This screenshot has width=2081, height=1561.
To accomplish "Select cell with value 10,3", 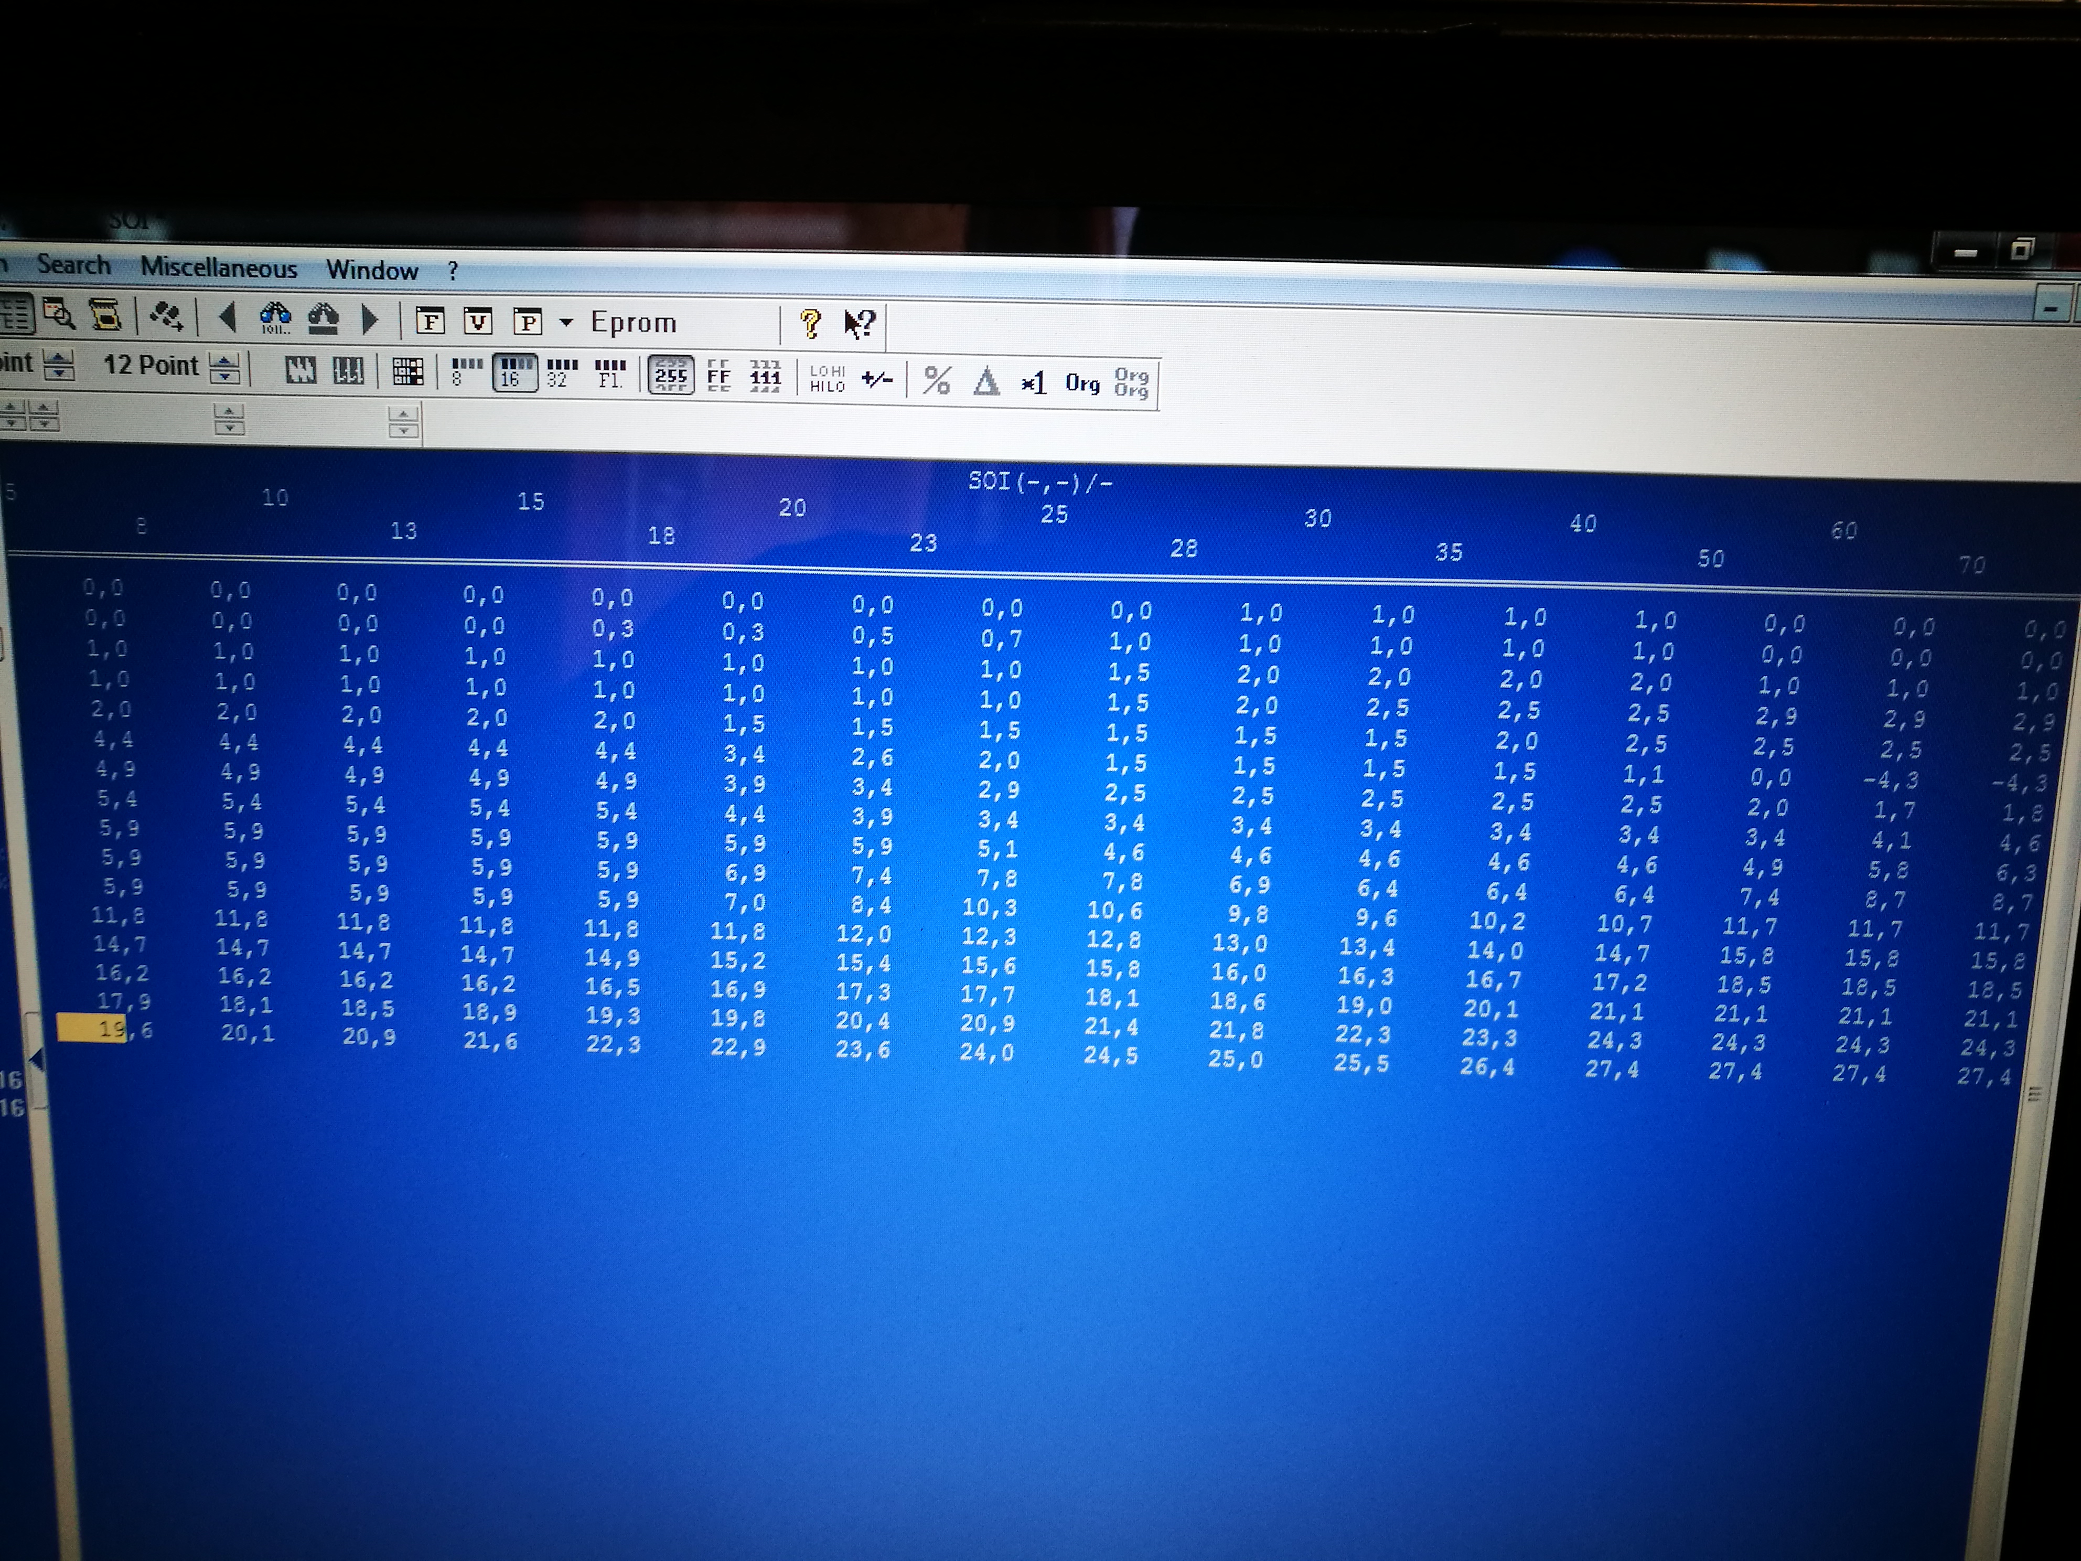I will (x=990, y=907).
